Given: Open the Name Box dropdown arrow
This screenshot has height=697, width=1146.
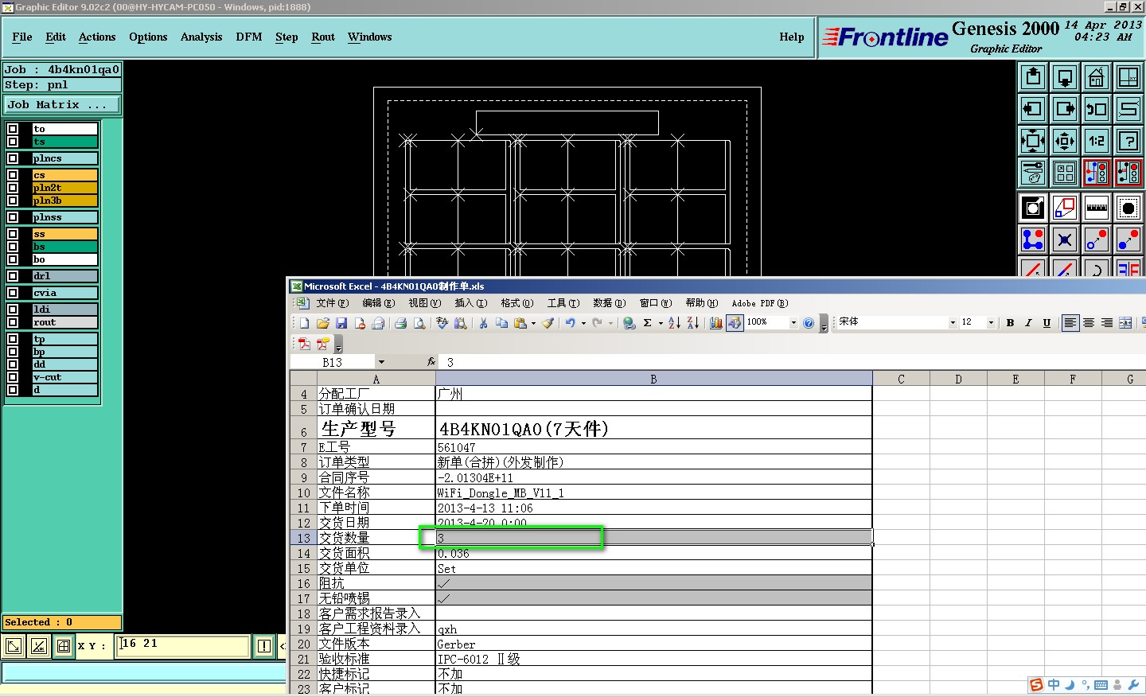Looking at the screenshot, I should point(381,362).
